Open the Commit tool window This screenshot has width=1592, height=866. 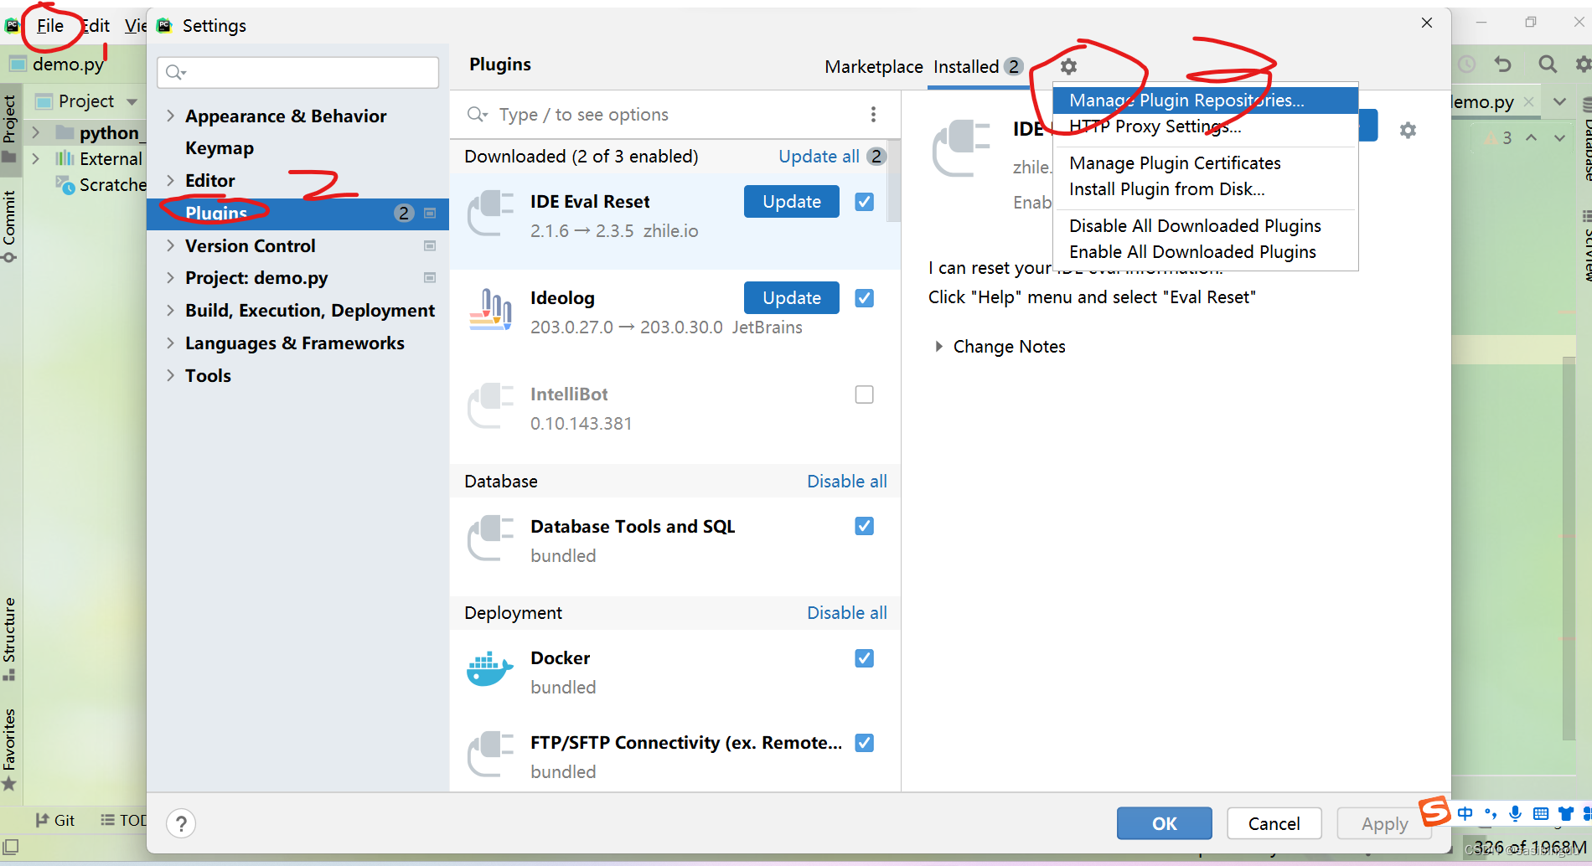pyautogui.click(x=9, y=226)
